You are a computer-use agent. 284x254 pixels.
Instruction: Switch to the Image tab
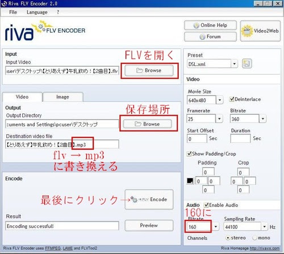coord(62,97)
